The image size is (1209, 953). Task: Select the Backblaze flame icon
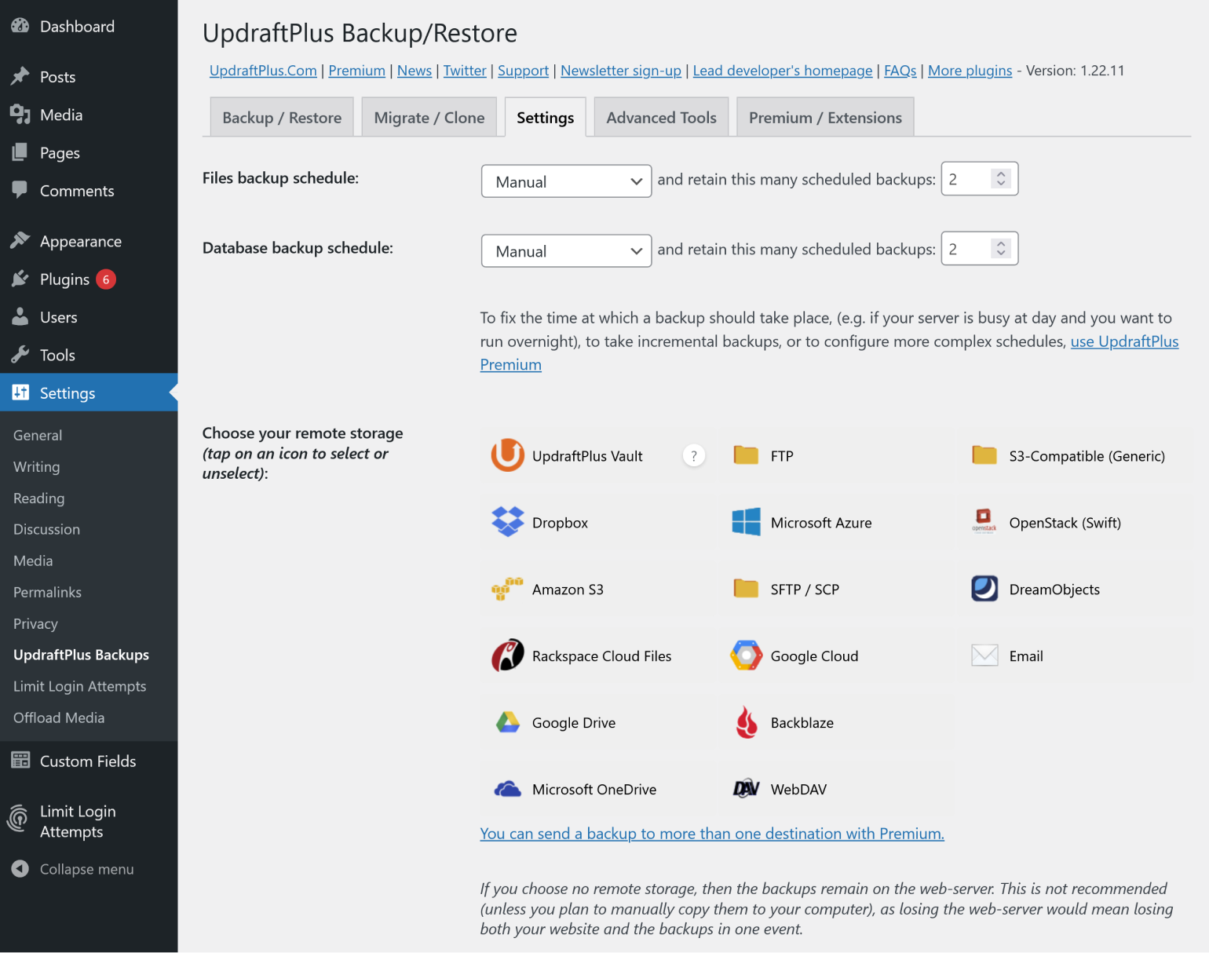(x=746, y=722)
